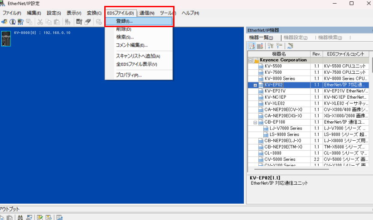
Task: Click the scissors Cut icon
Action: pos(40,22)
